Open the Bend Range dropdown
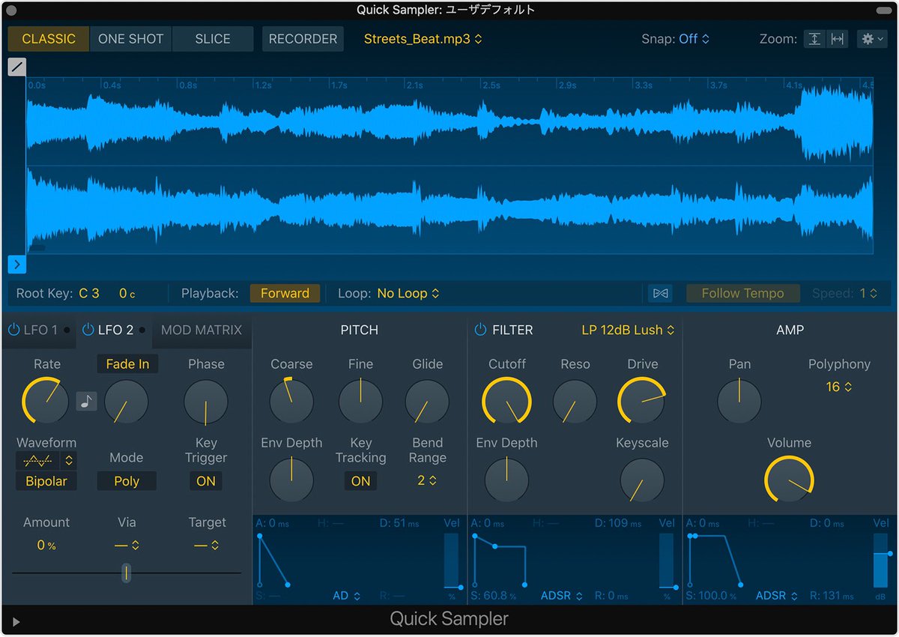 tap(427, 480)
